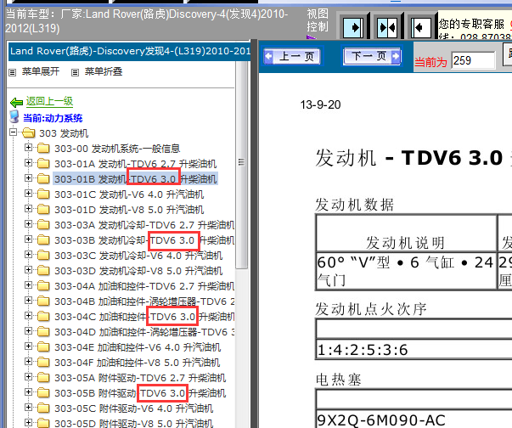Select 303-04F 加油和控件-V8 5.0 item
This screenshot has height=428, width=512.
138,363
